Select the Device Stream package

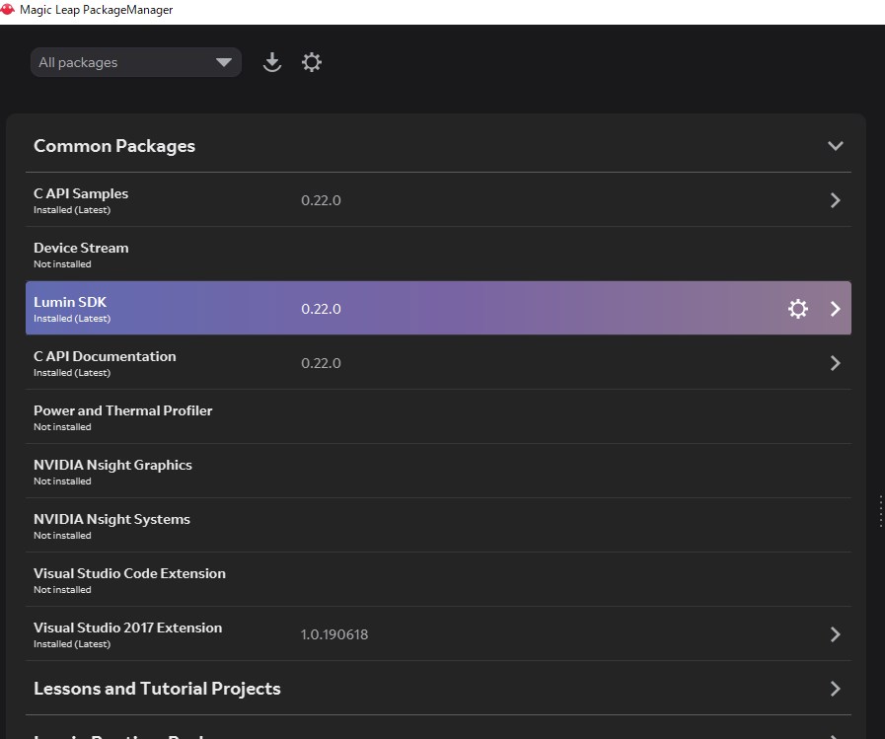pyautogui.click(x=81, y=248)
